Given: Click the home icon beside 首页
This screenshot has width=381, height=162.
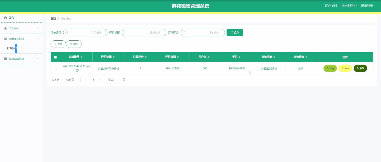Looking at the screenshot, I should click(5, 18).
